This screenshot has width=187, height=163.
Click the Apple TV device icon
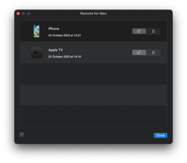coord(37,52)
